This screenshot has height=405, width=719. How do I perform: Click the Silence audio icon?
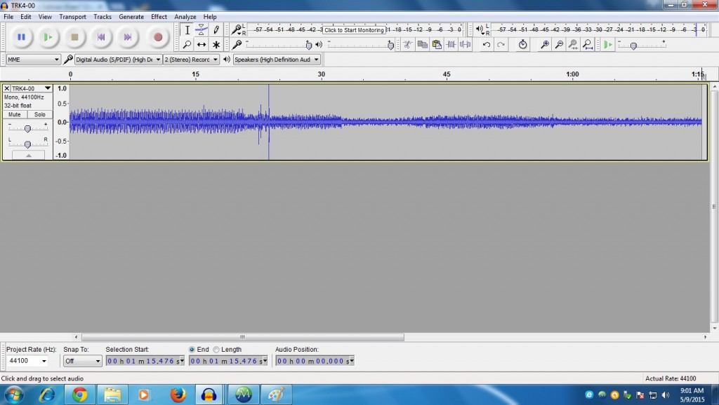point(465,44)
